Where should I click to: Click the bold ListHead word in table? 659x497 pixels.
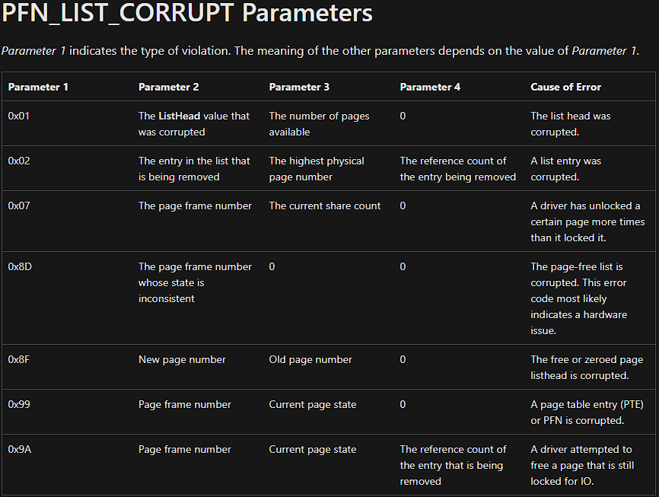[x=179, y=116]
